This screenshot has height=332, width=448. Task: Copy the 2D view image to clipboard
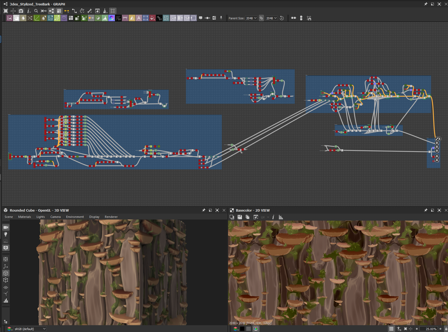click(247, 217)
